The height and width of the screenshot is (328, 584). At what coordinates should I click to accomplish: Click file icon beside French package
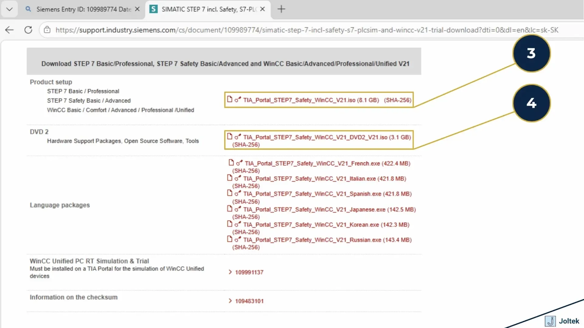point(231,162)
